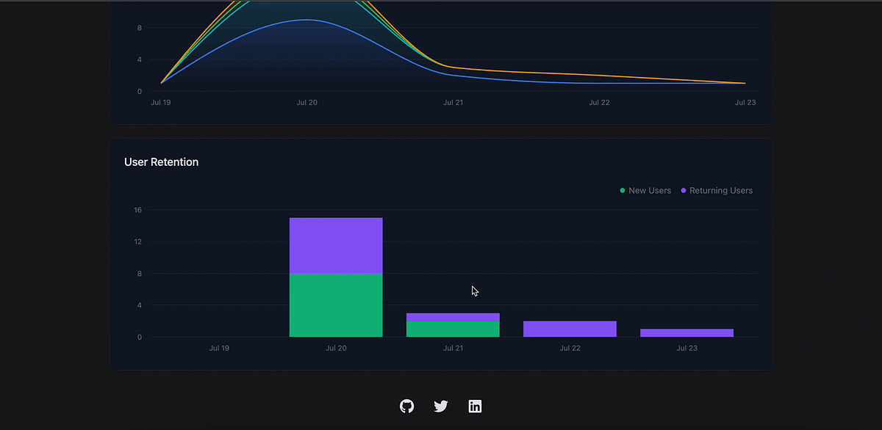Select the Jul 22 purple retention bar
The height and width of the screenshot is (430, 882).
[570, 329]
